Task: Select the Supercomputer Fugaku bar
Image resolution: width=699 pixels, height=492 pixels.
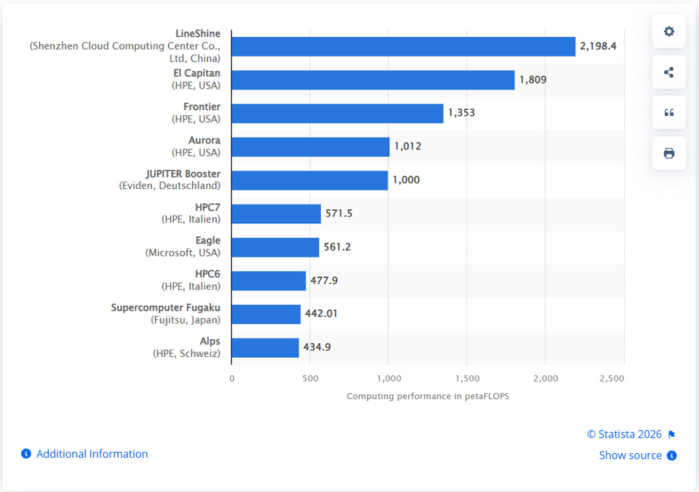Action: pyautogui.click(x=266, y=314)
